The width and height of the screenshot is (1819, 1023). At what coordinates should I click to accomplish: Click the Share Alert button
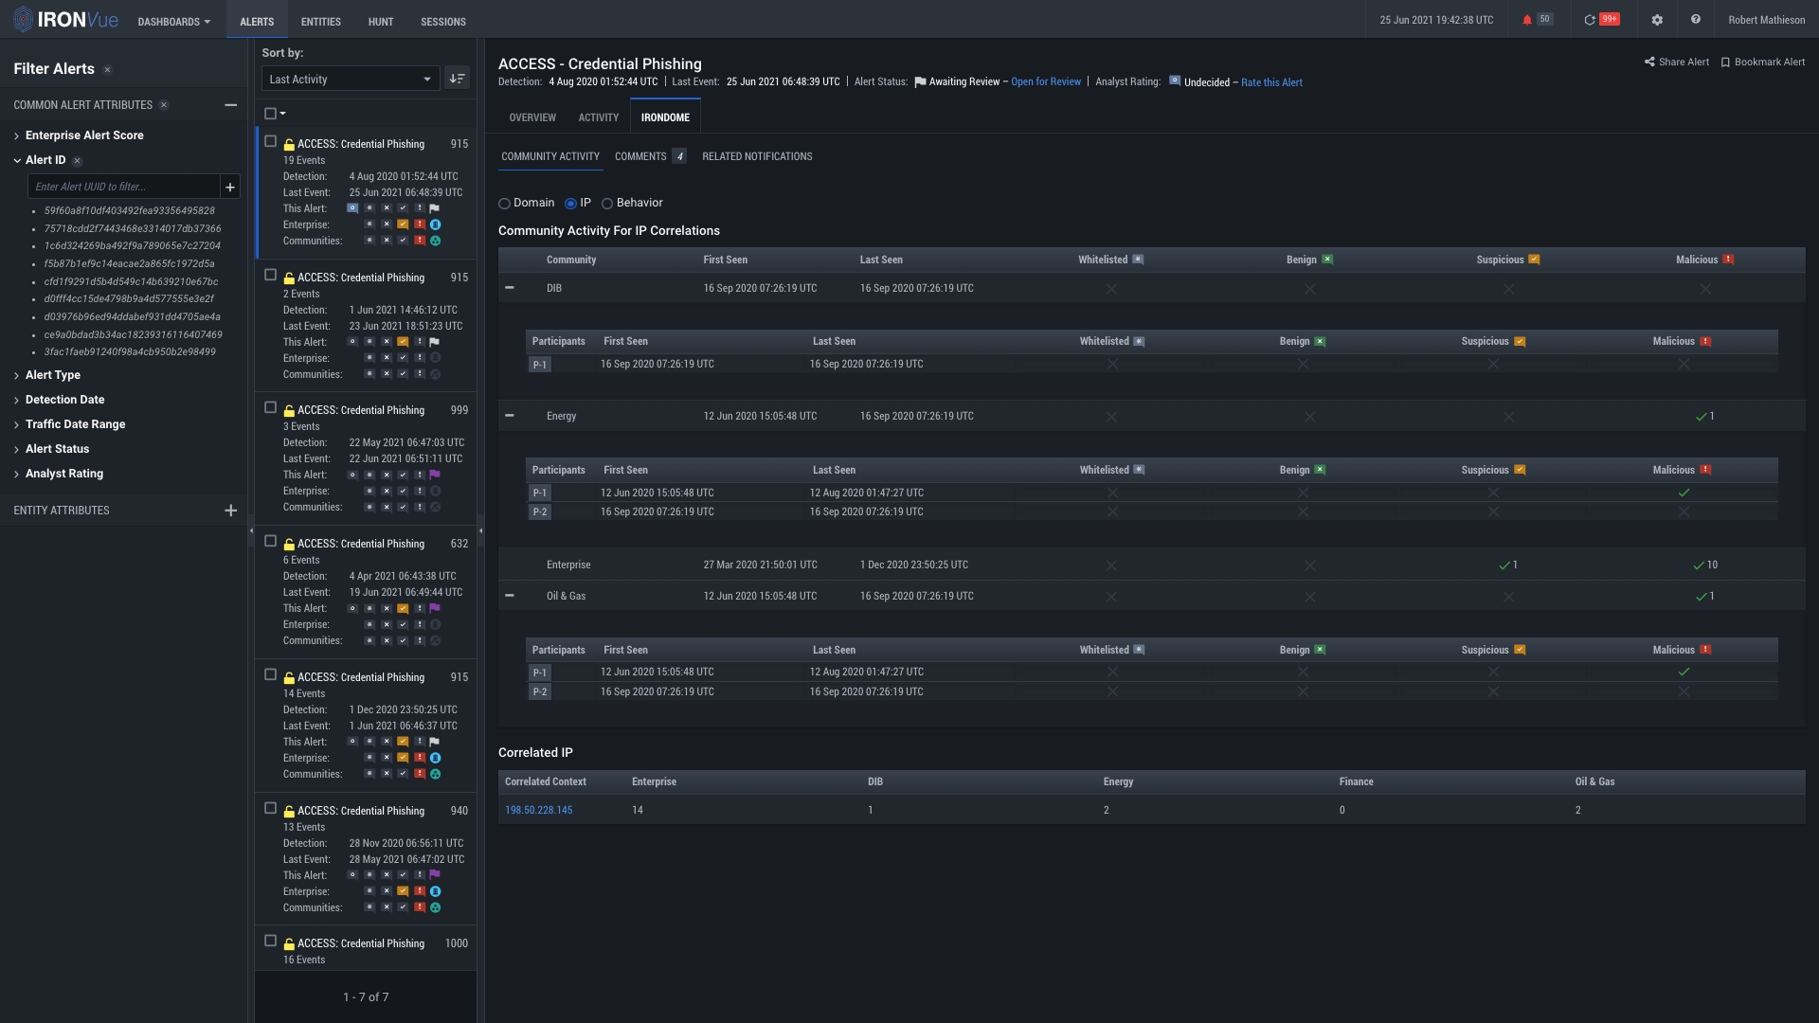tap(1676, 63)
